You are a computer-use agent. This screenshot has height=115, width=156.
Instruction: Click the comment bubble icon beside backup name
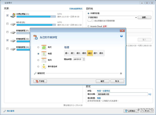click(150, 94)
